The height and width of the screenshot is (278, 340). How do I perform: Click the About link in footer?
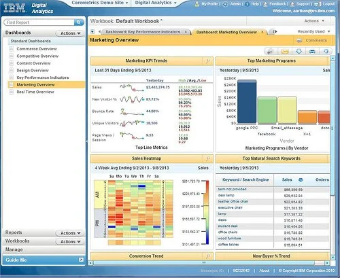[x=265, y=271]
